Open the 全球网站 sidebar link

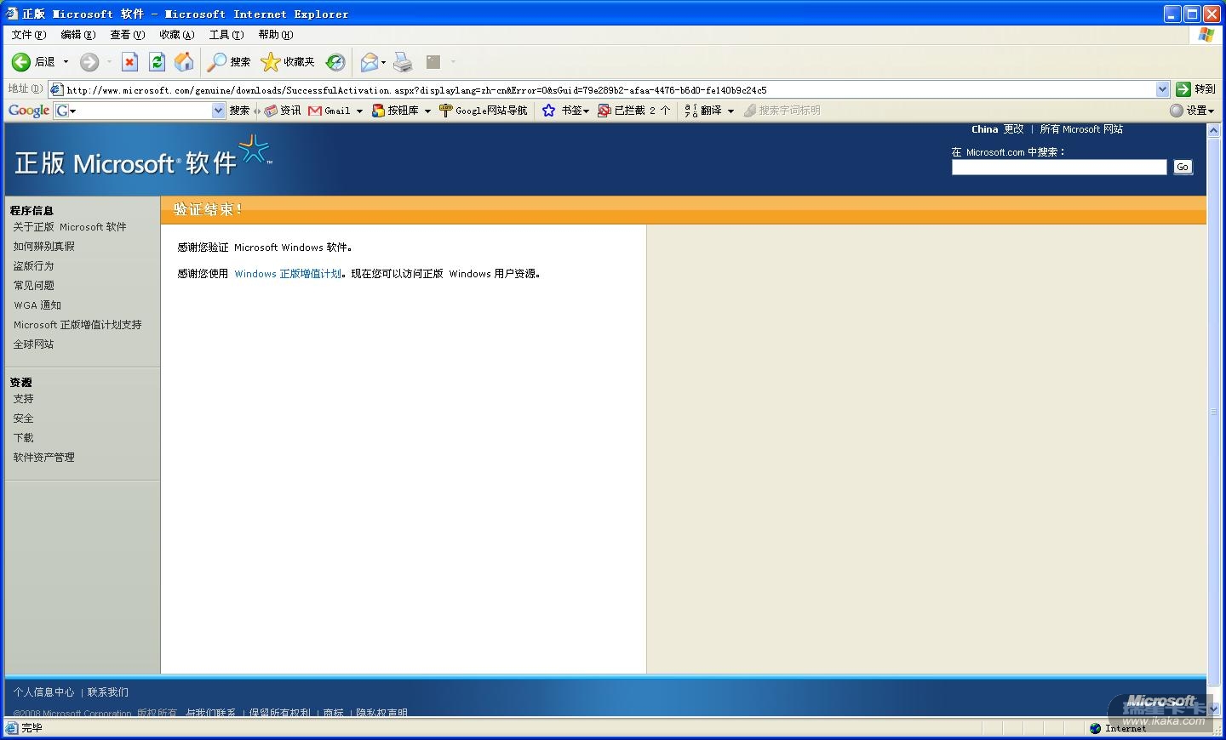[33, 344]
